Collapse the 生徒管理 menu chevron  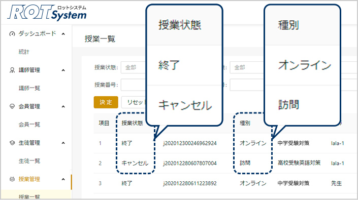tap(63, 143)
